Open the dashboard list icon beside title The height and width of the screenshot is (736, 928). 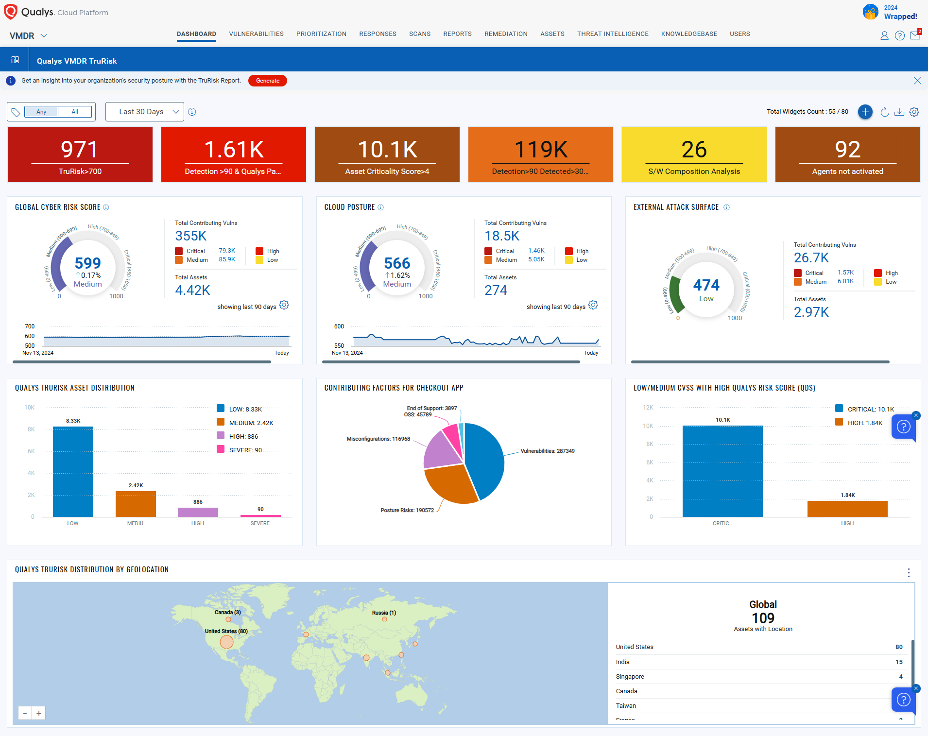coord(15,60)
